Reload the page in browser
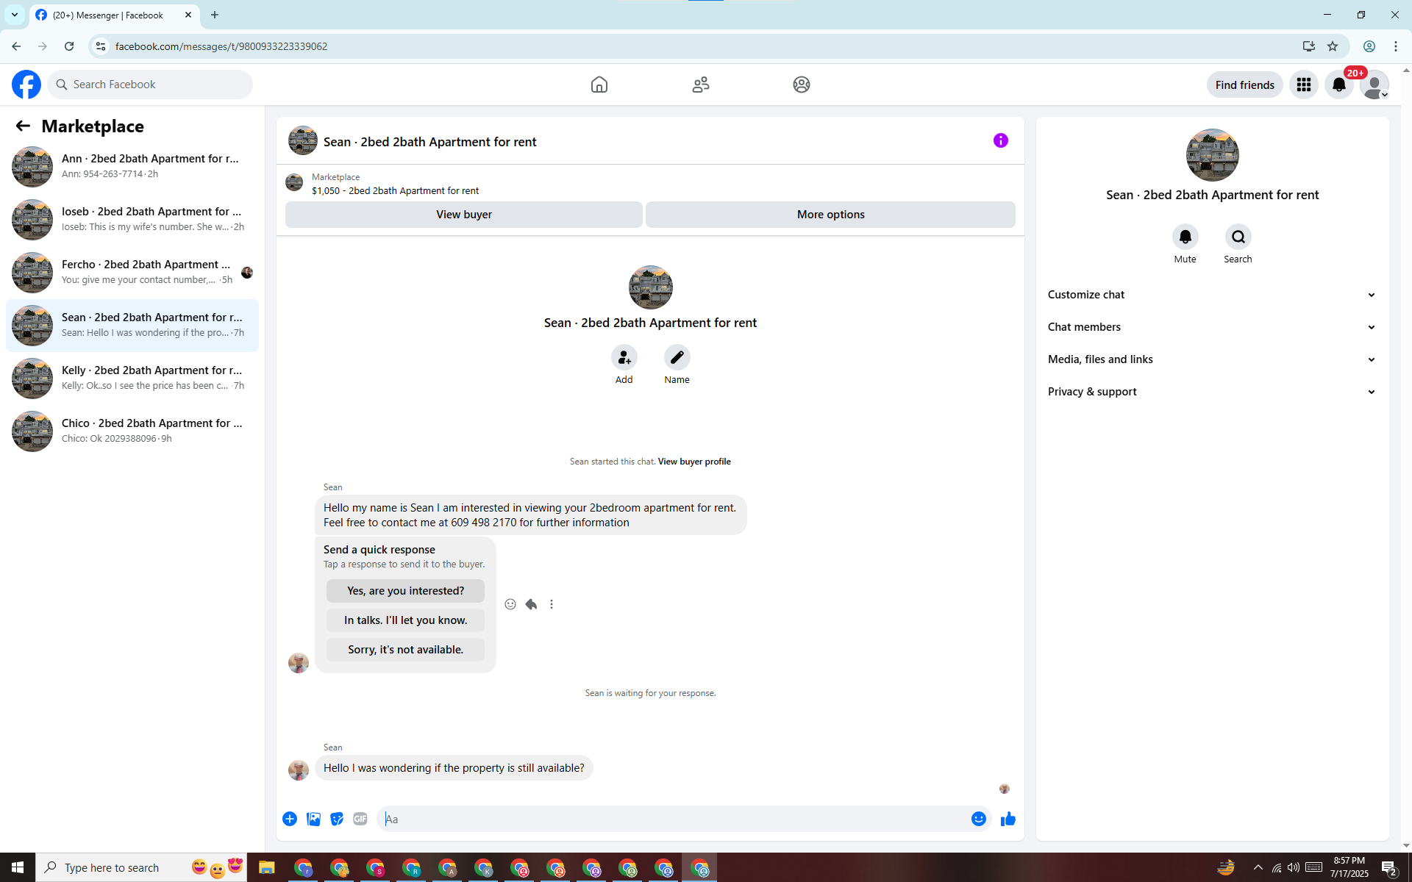The image size is (1412, 882). point(69,46)
